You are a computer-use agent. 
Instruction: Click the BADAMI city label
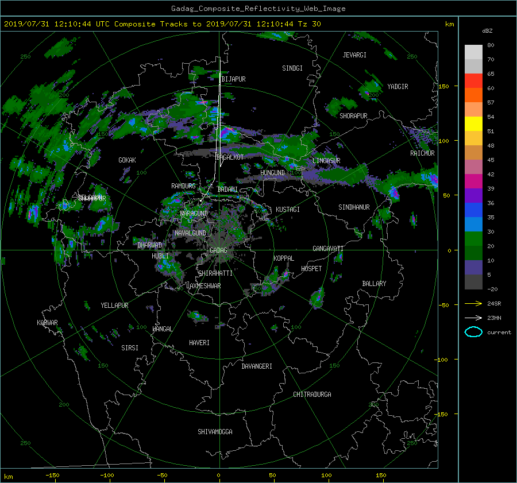coord(227,190)
